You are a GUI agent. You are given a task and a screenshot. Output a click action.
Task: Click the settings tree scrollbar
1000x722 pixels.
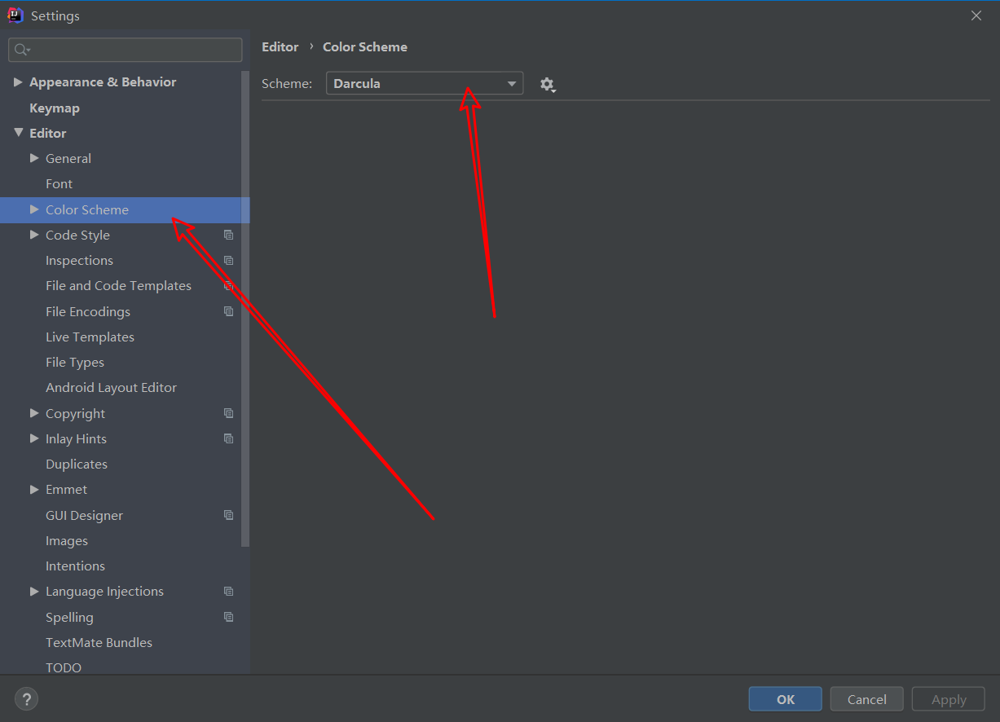tap(245, 308)
